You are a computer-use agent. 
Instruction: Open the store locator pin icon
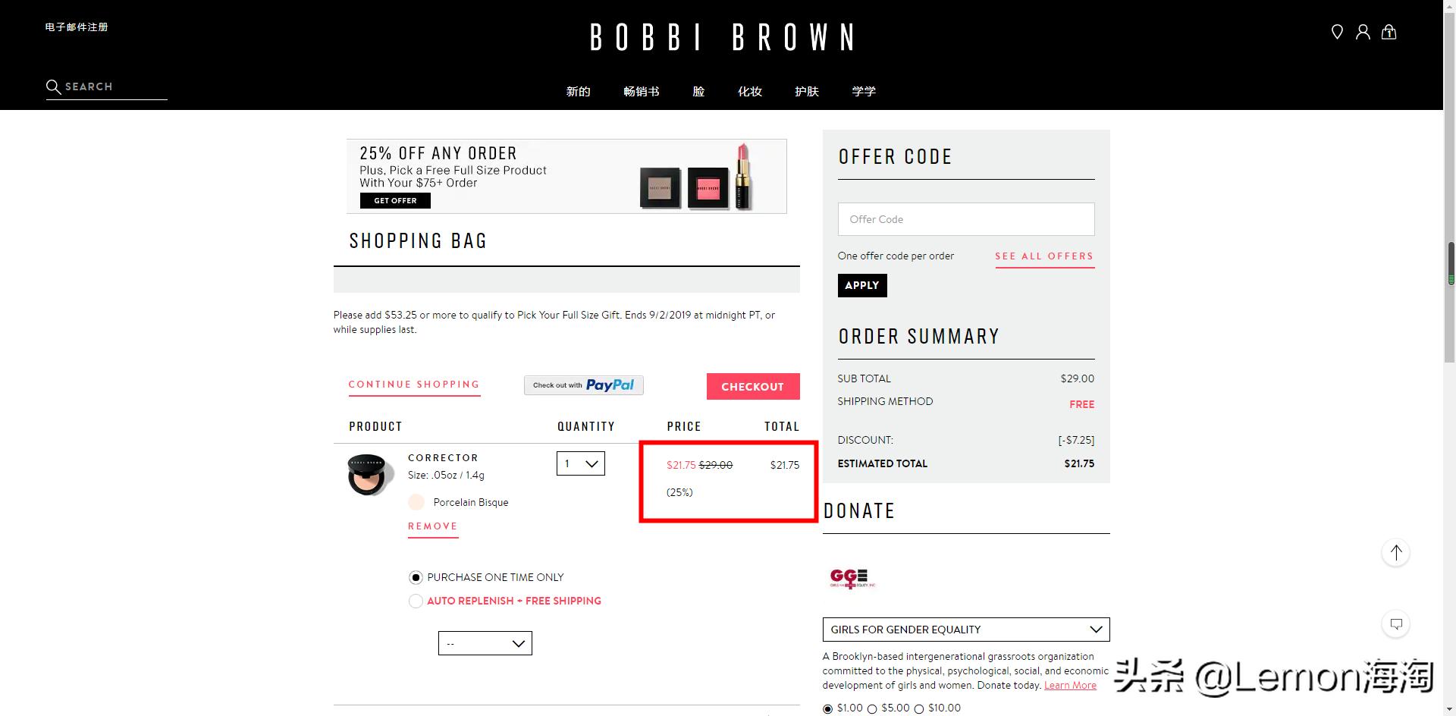pos(1337,32)
